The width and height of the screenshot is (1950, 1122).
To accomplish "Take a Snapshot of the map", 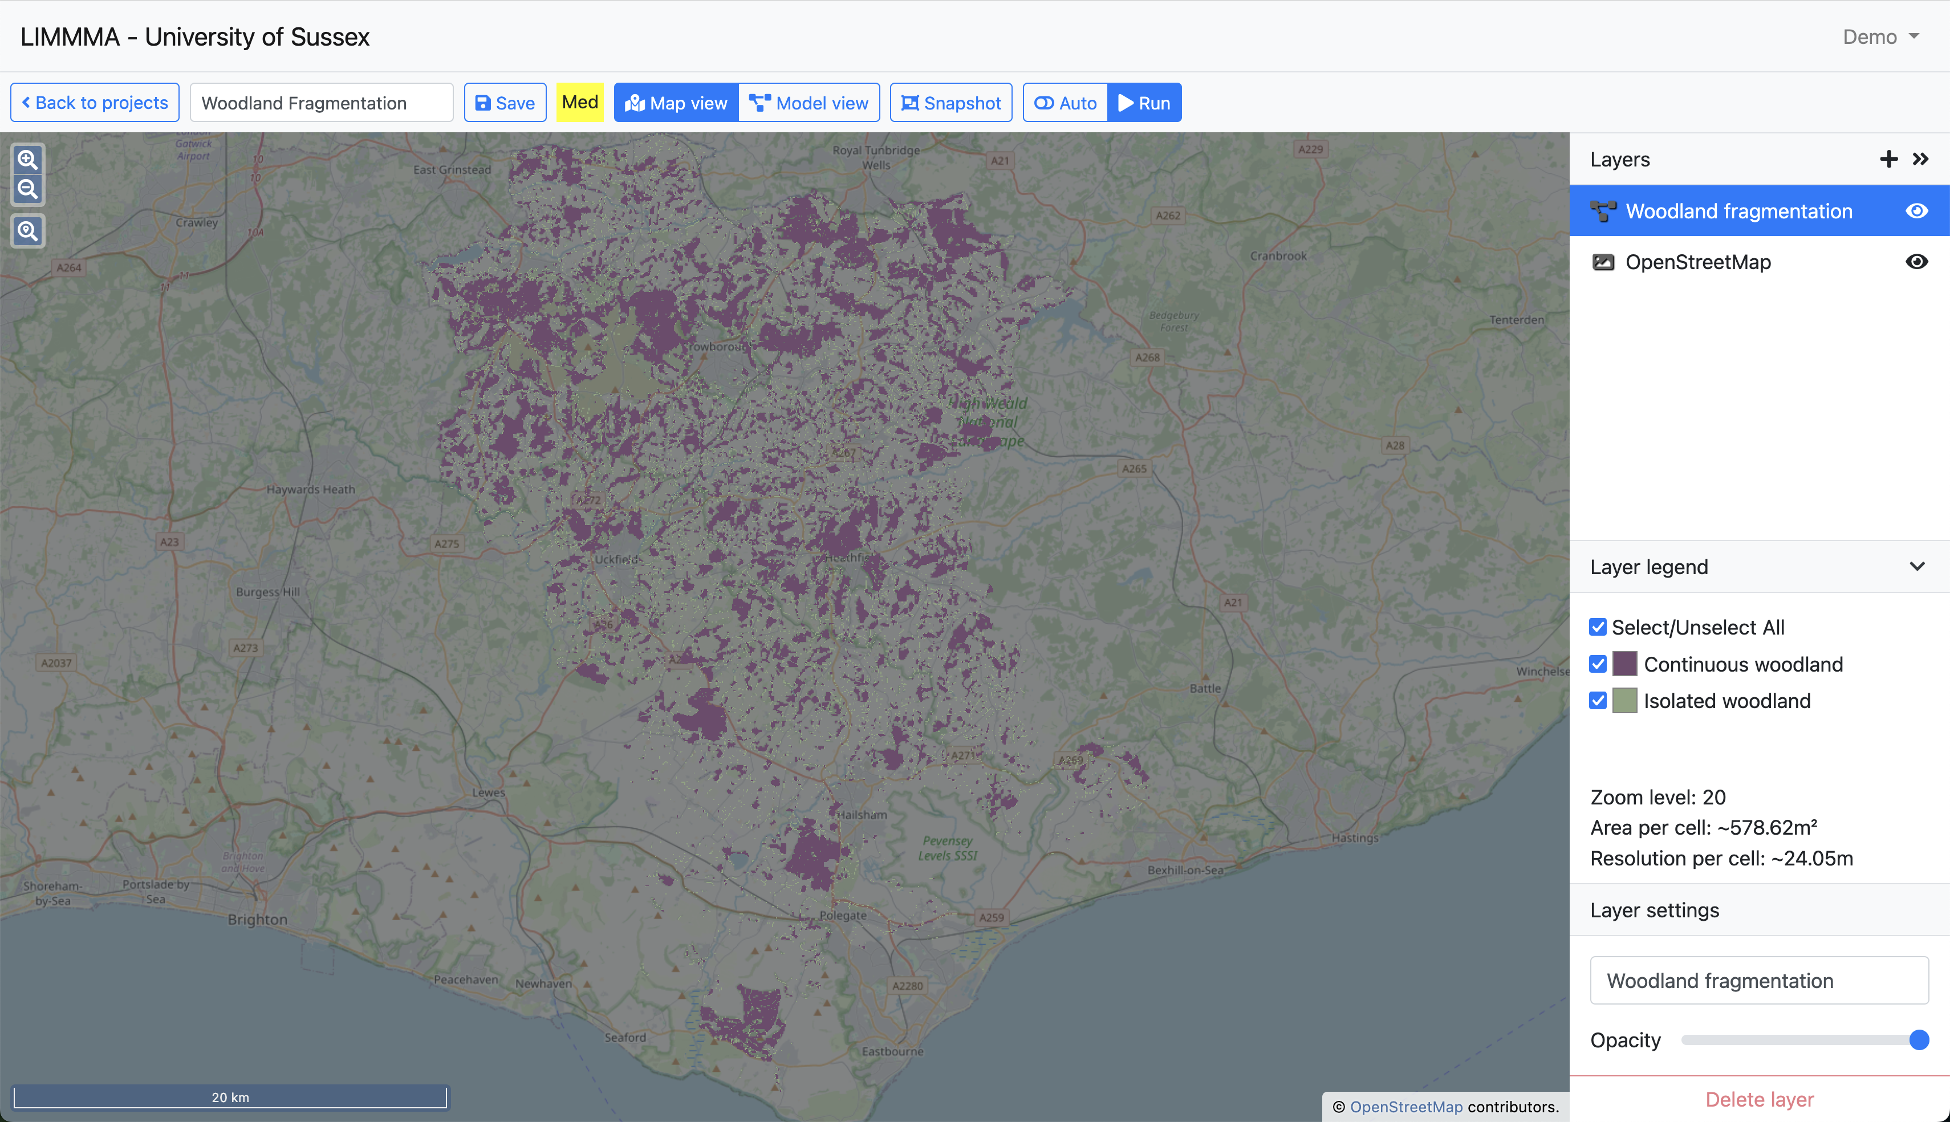I will click(x=950, y=103).
